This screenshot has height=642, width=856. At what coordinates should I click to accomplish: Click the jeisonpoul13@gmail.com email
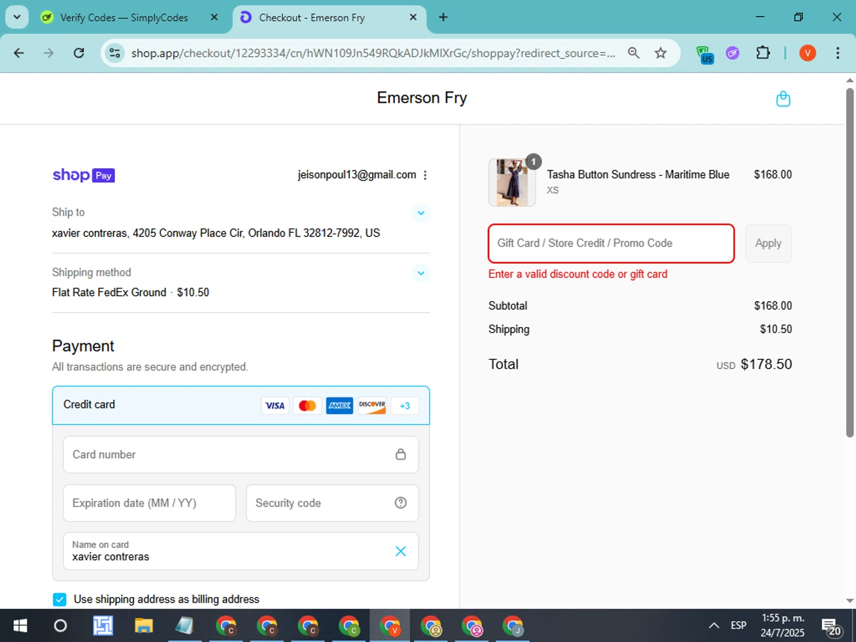[x=357, y=175]
